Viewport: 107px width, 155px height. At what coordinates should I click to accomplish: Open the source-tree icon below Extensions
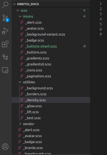[5, 57]
